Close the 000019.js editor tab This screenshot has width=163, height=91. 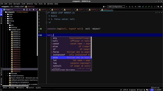pos(112,10)
